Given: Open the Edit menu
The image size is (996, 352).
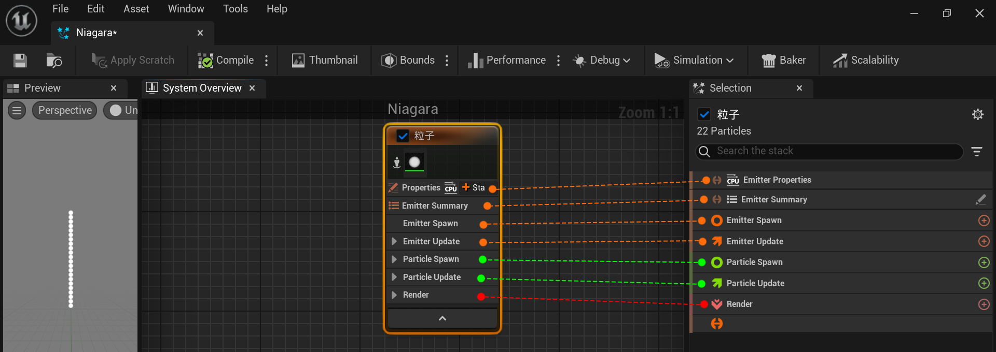Looking at the screenshot, I should point(95,9).
